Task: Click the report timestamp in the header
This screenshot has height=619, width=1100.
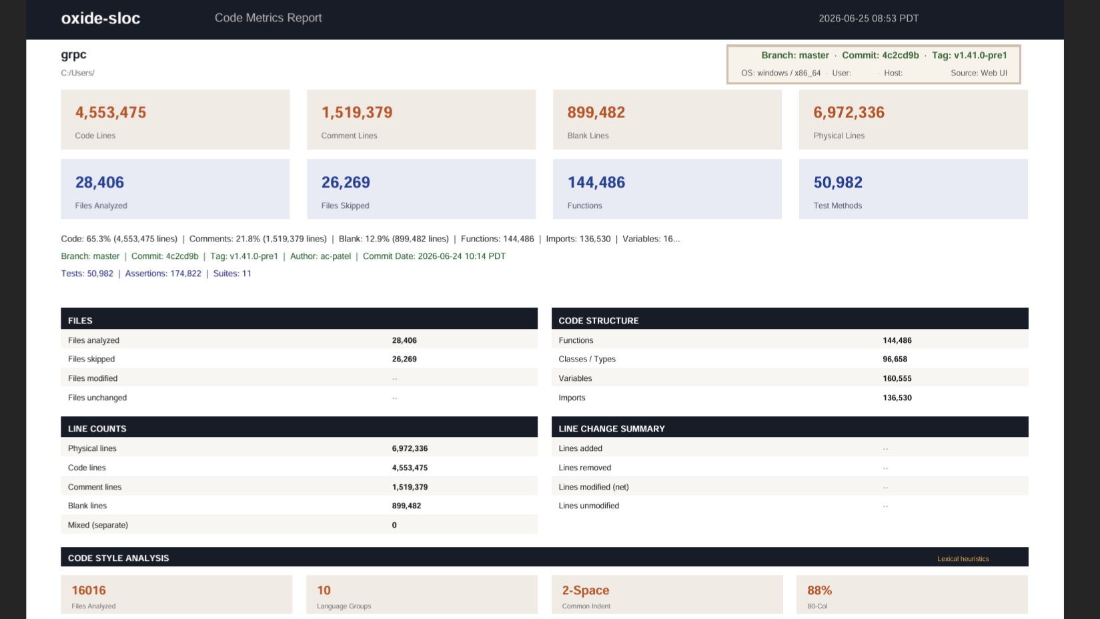Action: coord(869,19)
